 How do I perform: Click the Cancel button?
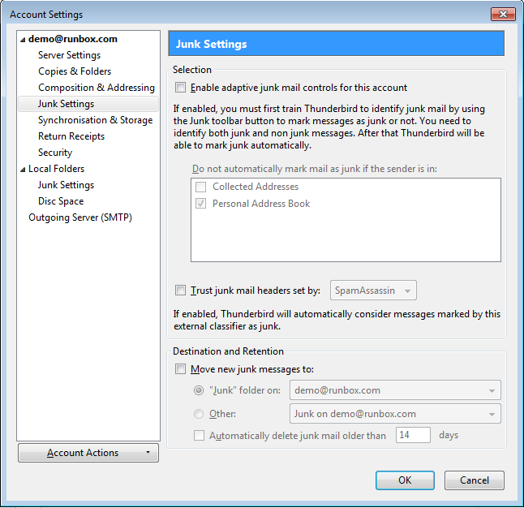tap(475, 480)
